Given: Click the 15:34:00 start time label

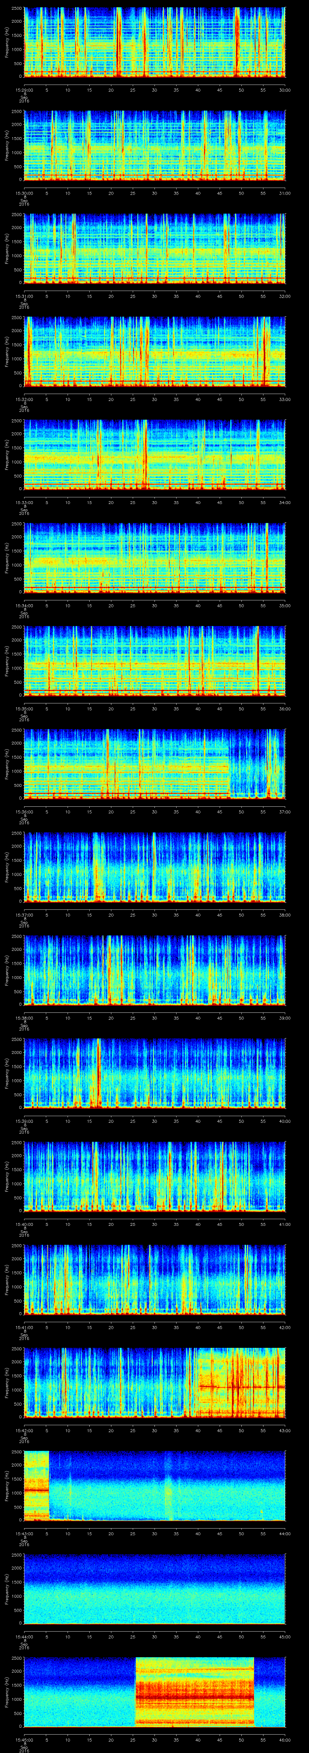Looking at the screenshot, I should (24, 605).
